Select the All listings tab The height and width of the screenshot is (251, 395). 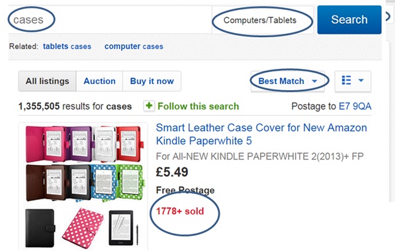(48, 81)
